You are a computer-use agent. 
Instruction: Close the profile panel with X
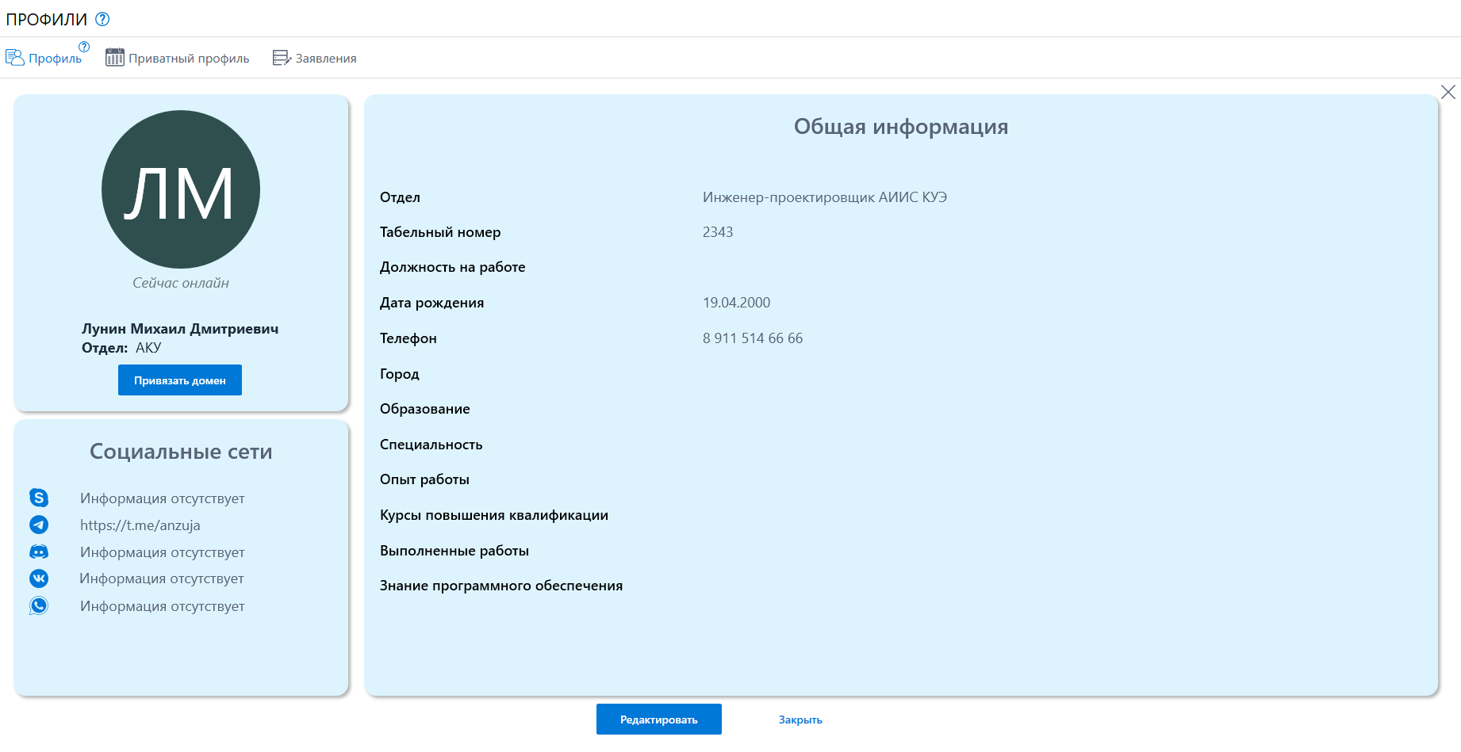coord(1448,92)
